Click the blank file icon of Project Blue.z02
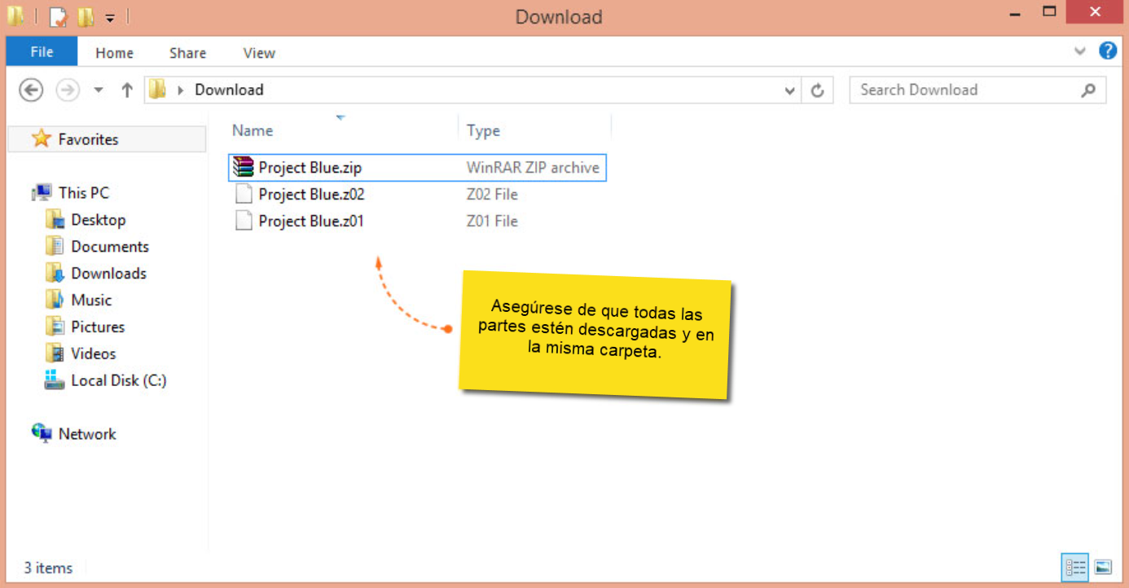The image size is (1129, 588). pyautogui.click(x=244, y=195)
